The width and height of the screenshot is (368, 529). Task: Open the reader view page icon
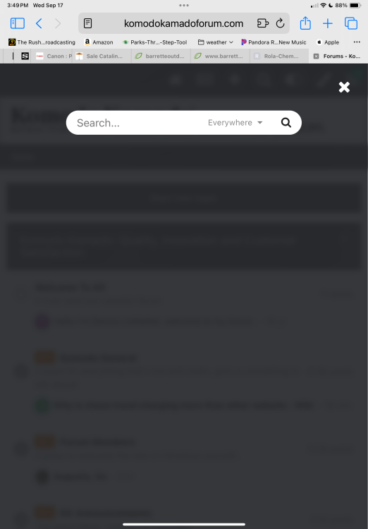click(x=87, y=23)
